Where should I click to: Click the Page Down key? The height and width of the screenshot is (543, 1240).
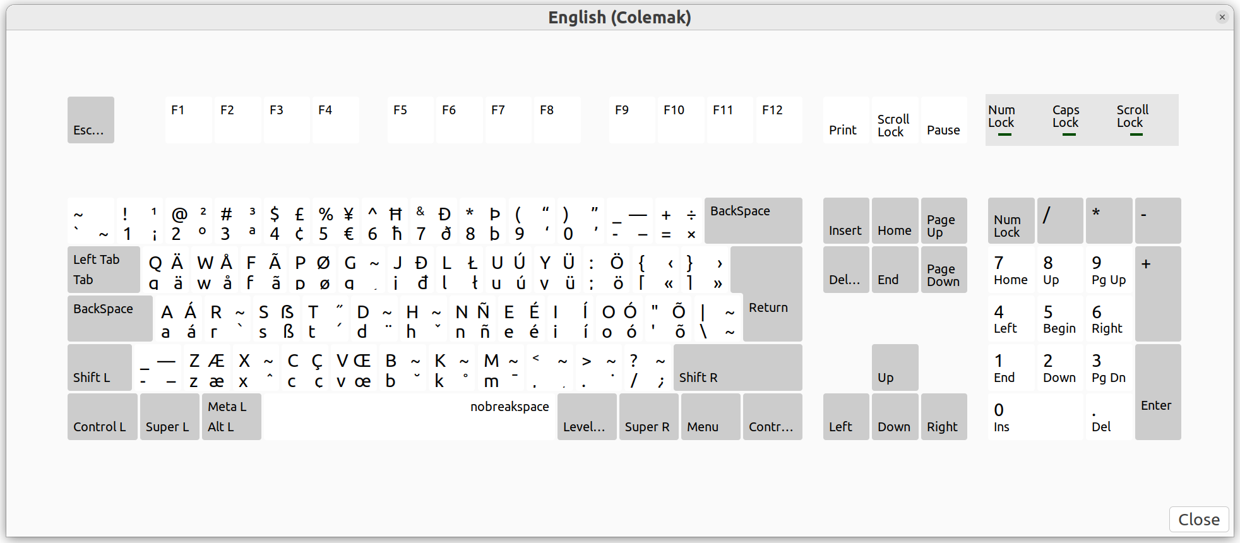pyautogui.click(x=944, y=270)
